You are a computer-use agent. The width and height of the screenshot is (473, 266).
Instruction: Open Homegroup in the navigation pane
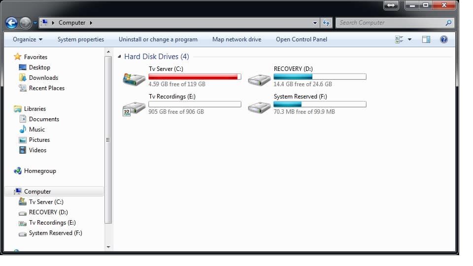pos(39,171)
